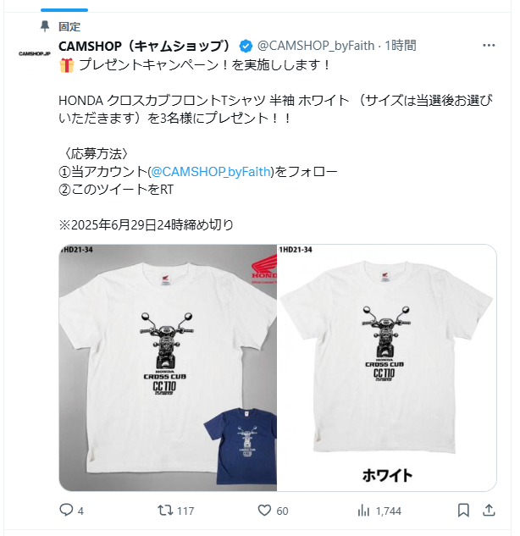
Task: Open CAMSHOP（キャムショップ） display name
Action: click(x=146, y=46)
